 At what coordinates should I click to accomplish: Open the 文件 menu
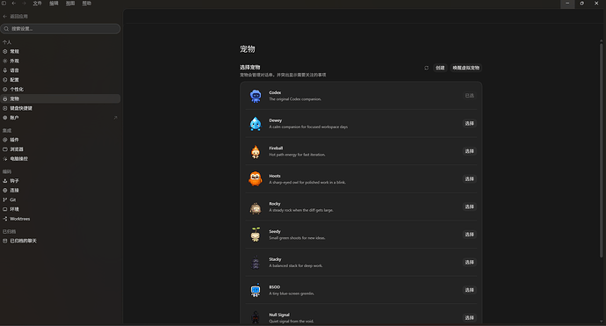coord(37,4)
